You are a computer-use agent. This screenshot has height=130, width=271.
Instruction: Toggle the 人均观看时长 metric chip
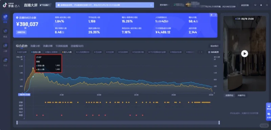click(x=83, y=52)
